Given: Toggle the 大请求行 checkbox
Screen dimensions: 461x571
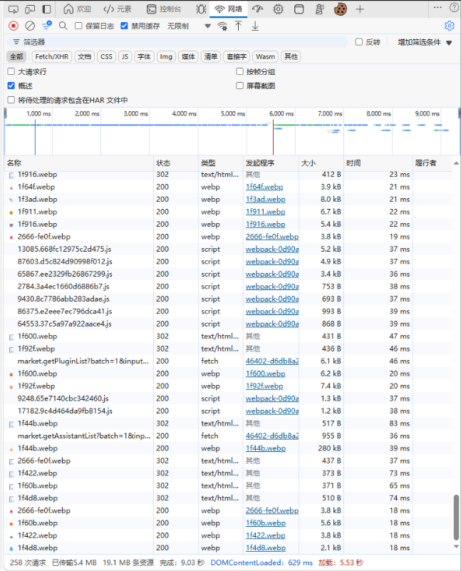Looking at the screenshot, I should pyautogui.click(x=11, y=71).
